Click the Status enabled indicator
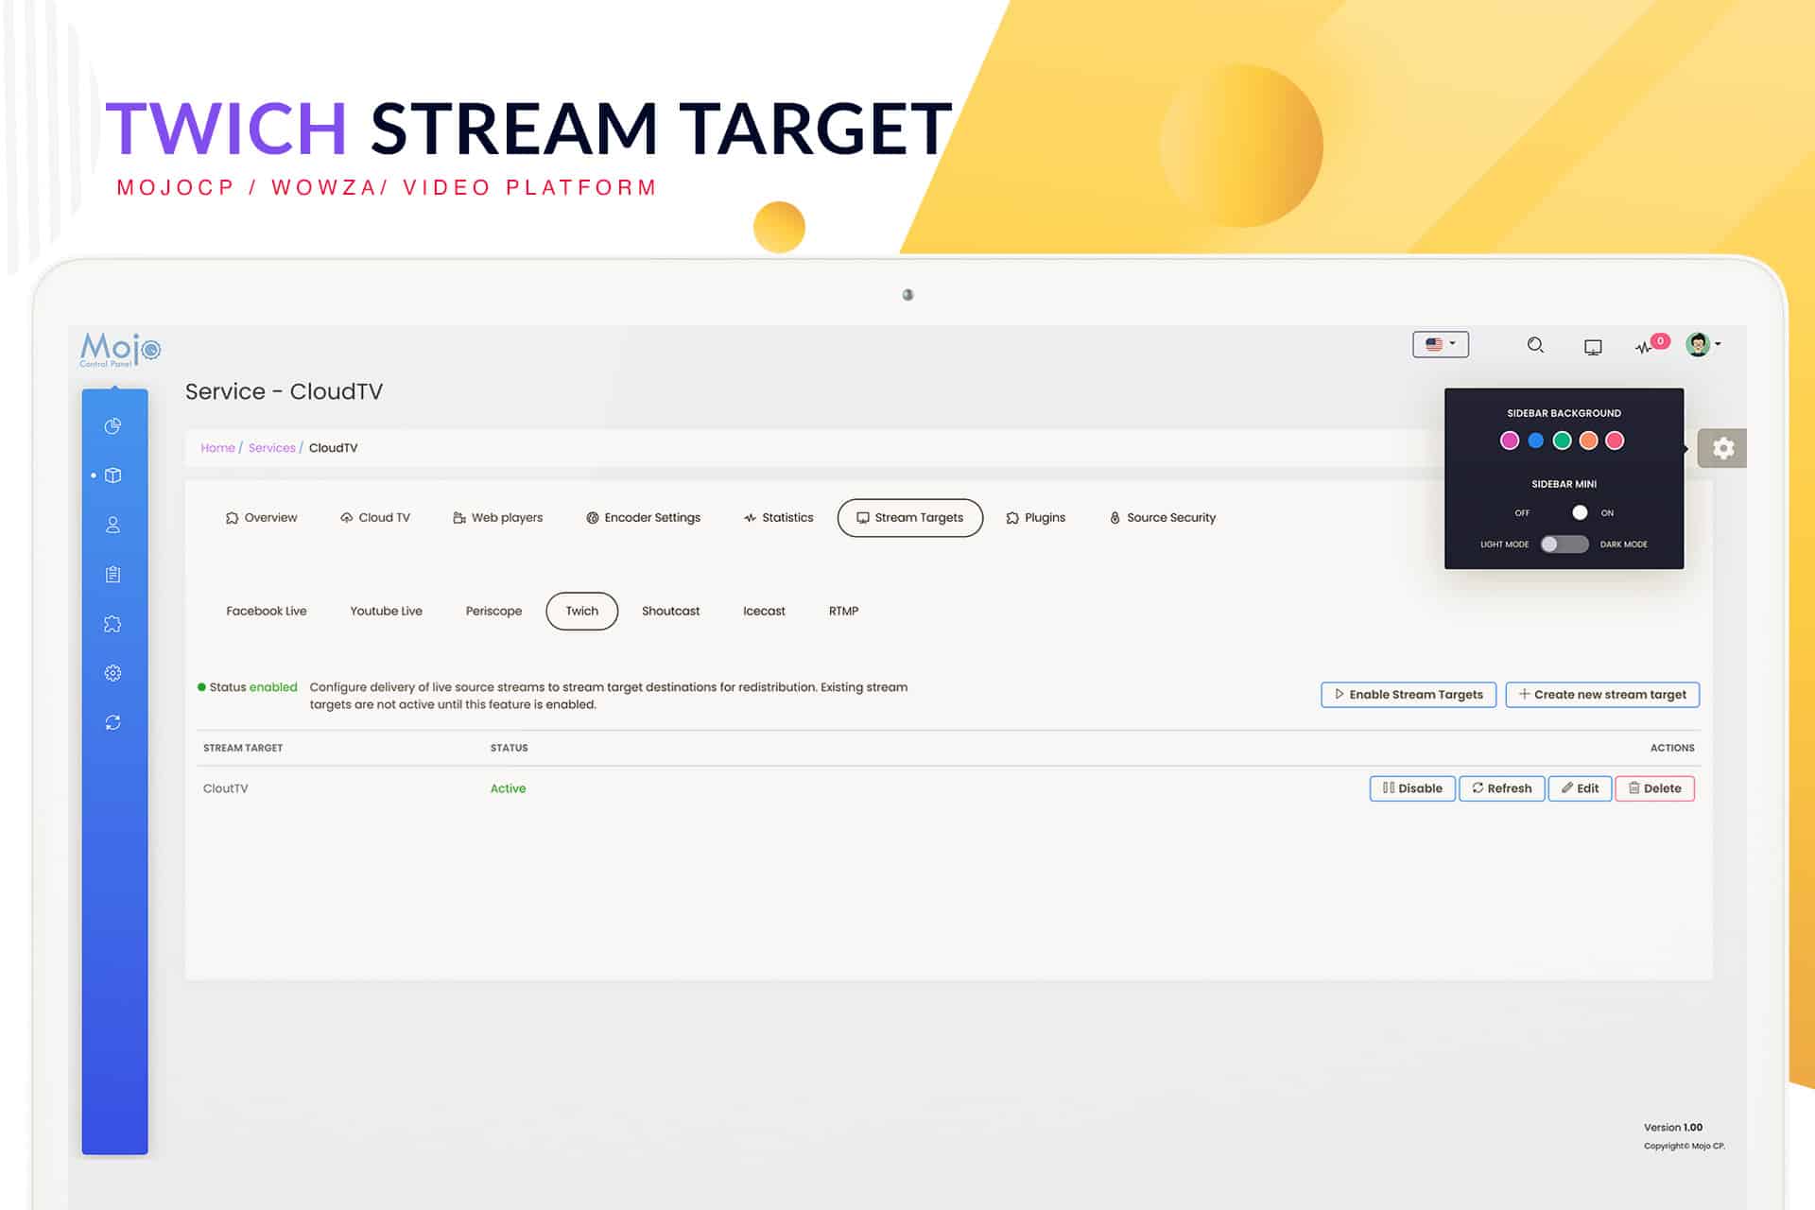Viewport: 1815px width, 1210px height. (x=248, y=687)
